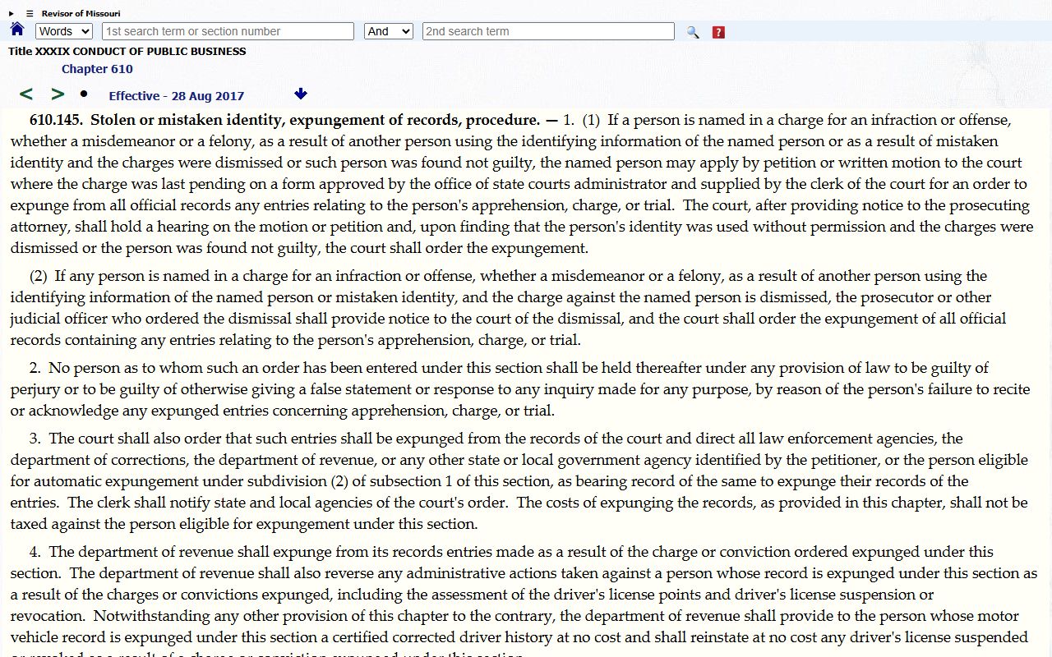Expand the triangle beside Revisor of Missouri

click(12, 13)
